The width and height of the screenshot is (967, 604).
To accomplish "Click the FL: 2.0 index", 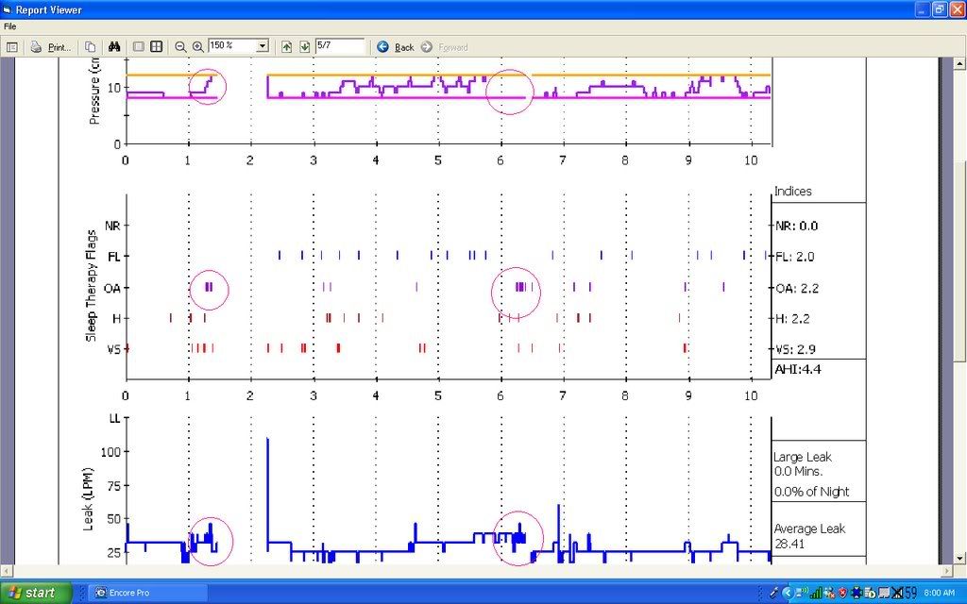I will point(795,257).
